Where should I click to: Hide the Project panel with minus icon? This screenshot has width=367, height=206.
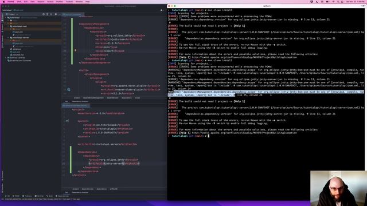coord(60,14)
